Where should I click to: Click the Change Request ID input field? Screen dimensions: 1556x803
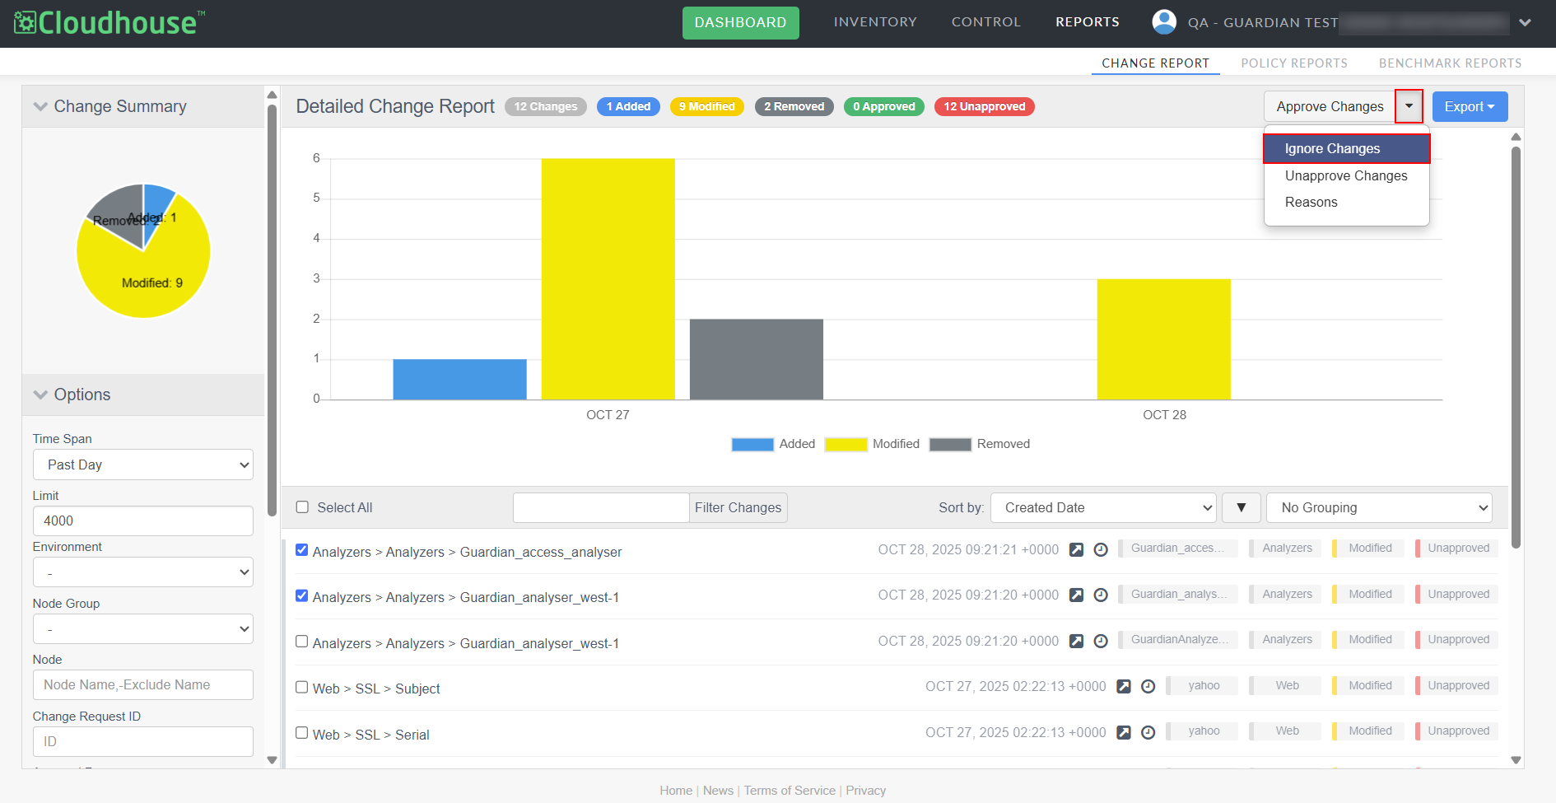(x=143, y=741)
